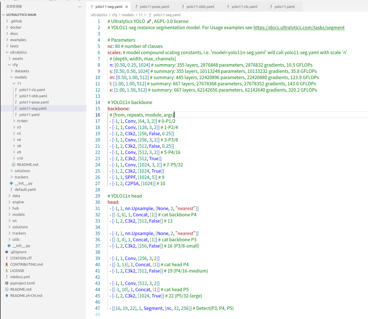The width and height of the screenshot is (368, 319).
Task: Open yolo11-obb.yaml in the file tree
Action: [x=33, y=96]
